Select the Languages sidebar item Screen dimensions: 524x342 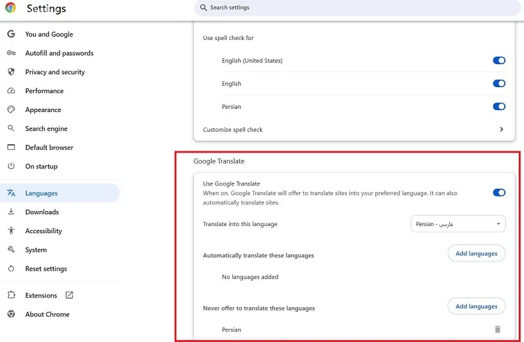pyautogui.click(x=60, y=193)
